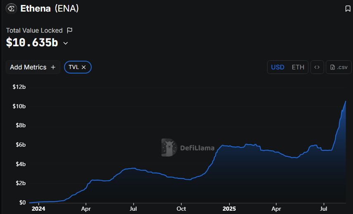353x214 pixels.
Task: Click the Oct x-axis label
Action: [181, 209]
